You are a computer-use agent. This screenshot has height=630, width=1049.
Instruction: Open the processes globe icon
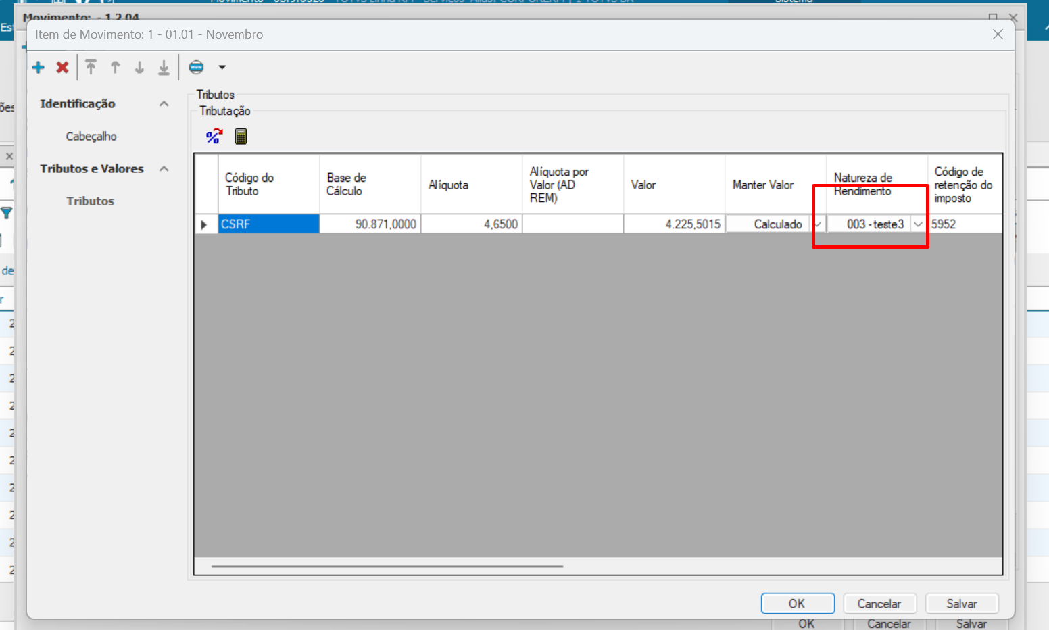pos(197,67)
